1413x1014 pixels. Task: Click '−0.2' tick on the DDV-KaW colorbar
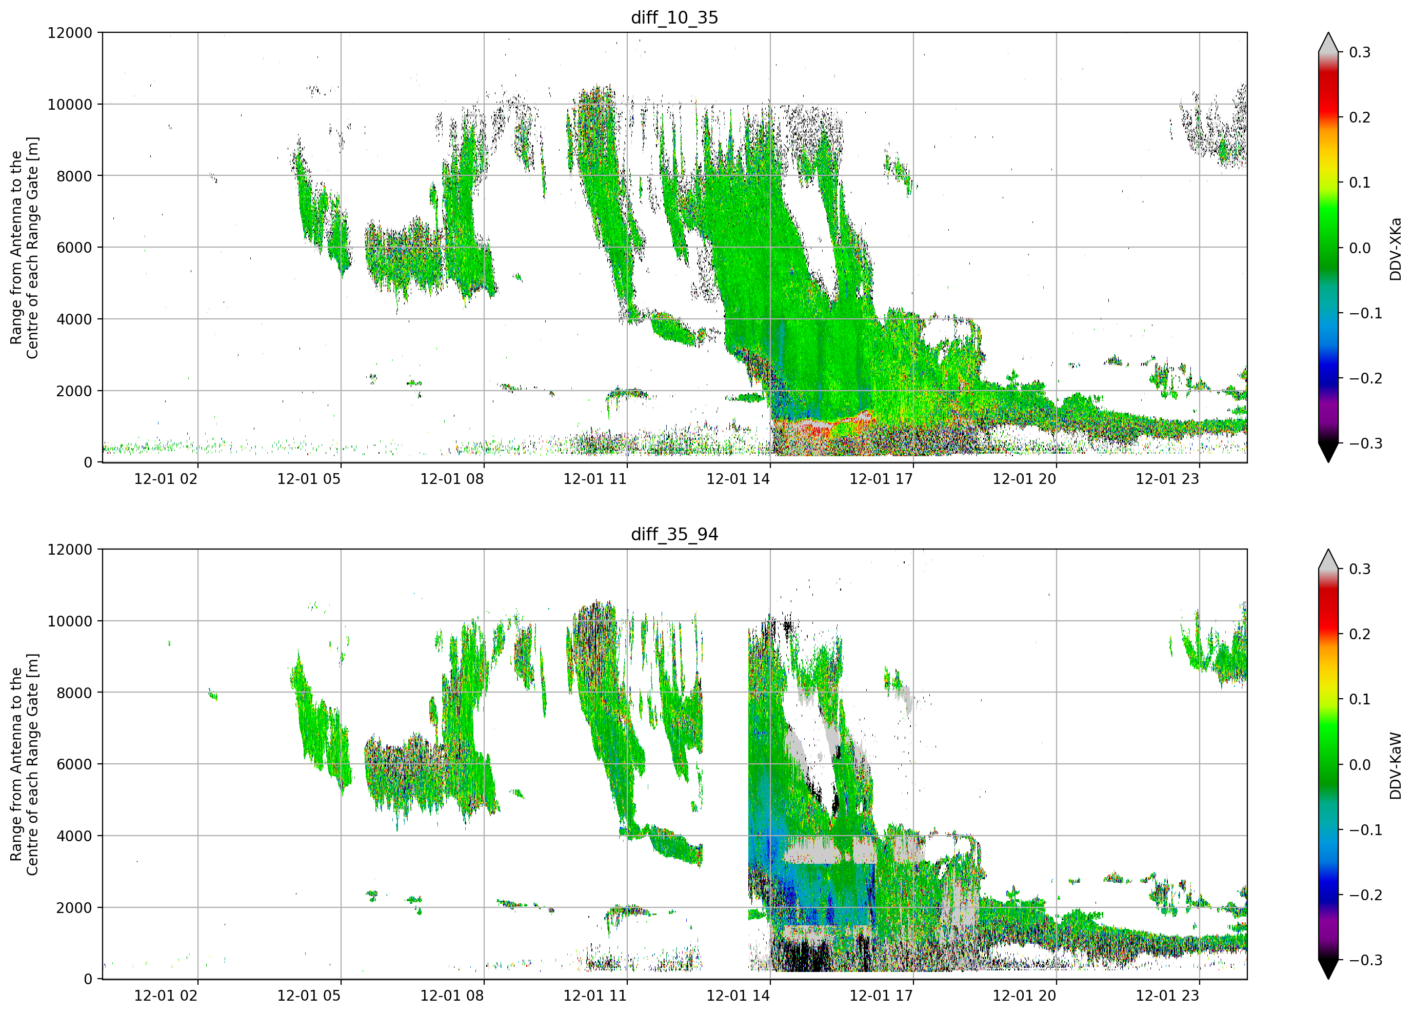(1366, 895)
